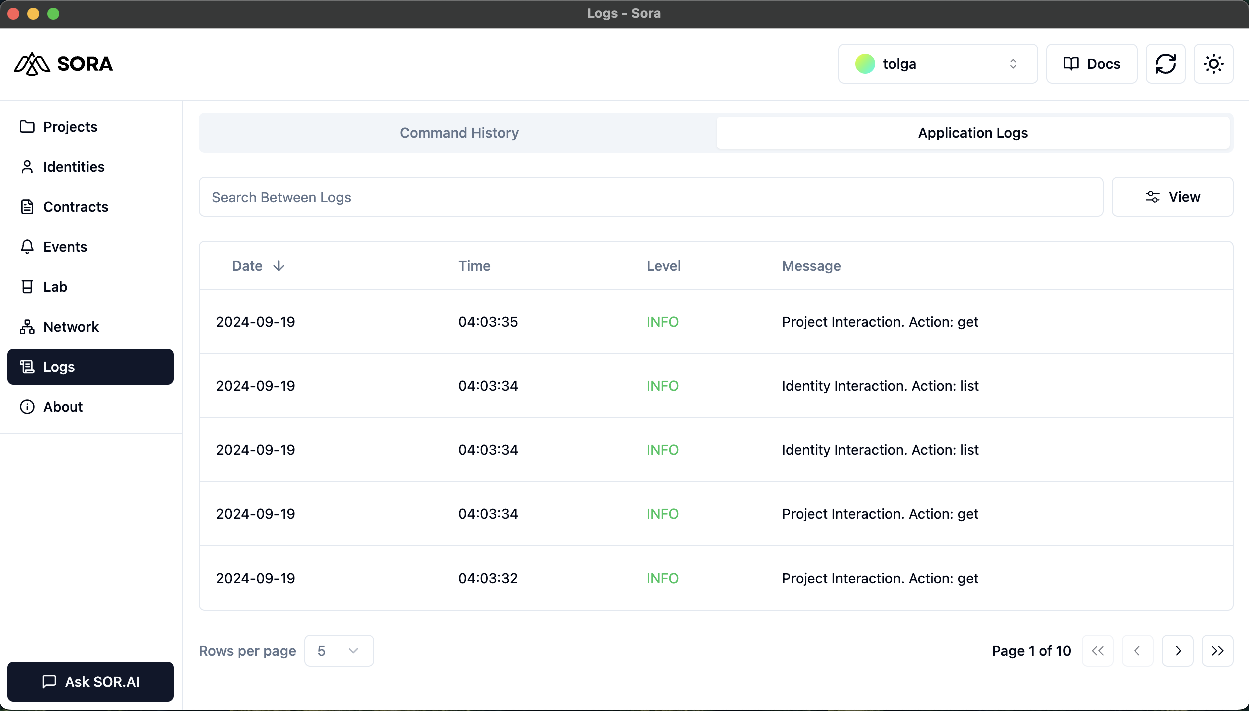Screen dimensions: 1249x711
Task: Go to previous page
Action: 1138,651
